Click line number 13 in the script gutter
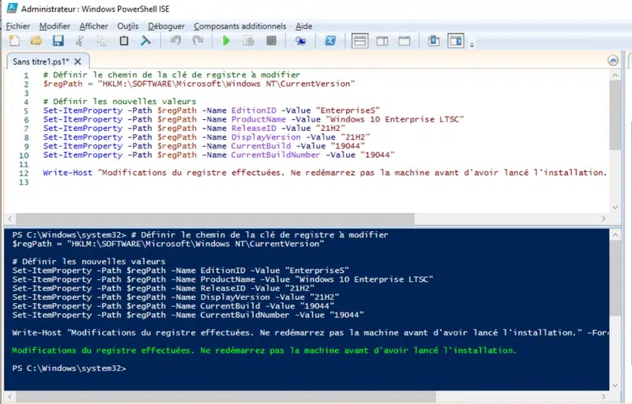 (x=24, y=182)
